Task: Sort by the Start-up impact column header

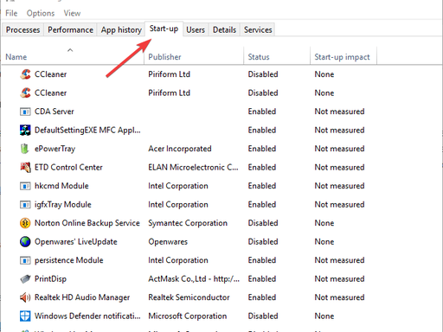Action: tap(343, 56)
